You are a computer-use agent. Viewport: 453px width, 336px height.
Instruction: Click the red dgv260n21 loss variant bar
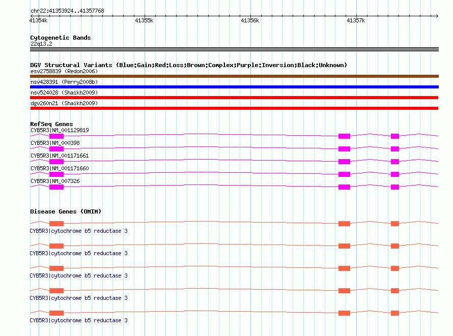pos(234,108)
